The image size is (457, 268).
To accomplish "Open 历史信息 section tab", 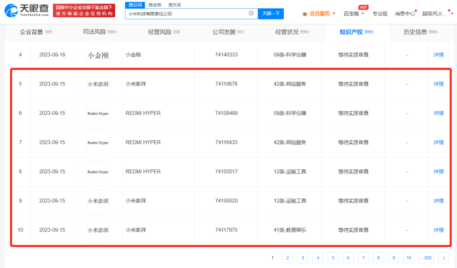I will (421, 32).
